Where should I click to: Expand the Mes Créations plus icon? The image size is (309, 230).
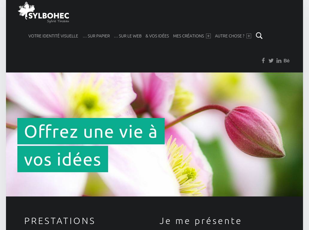208,36
